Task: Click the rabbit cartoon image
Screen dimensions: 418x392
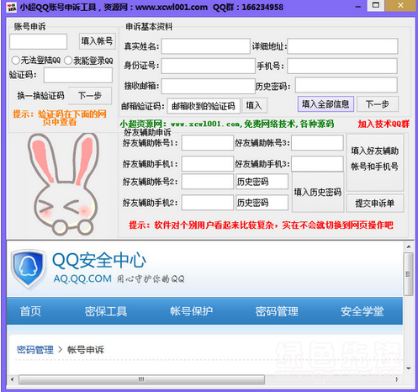Action: click(64, 184)
